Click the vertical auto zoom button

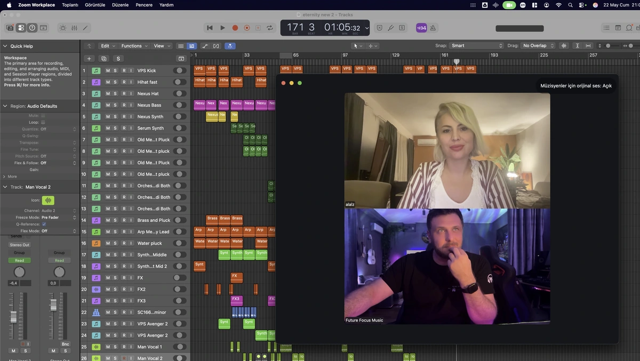(578, 46)
